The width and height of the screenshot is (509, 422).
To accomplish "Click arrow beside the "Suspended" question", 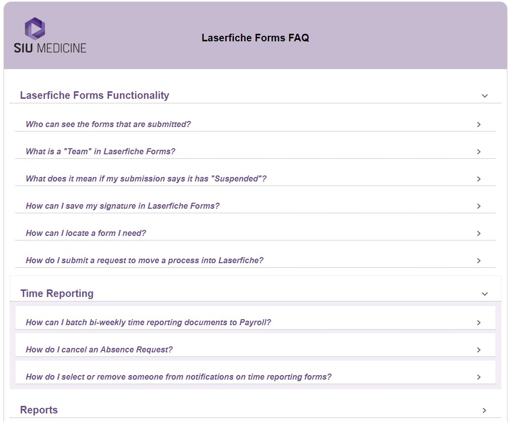I will click(x=479, y=179).
